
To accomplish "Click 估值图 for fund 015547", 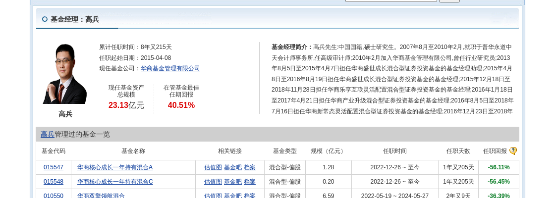I will click(x=213, y=167).
